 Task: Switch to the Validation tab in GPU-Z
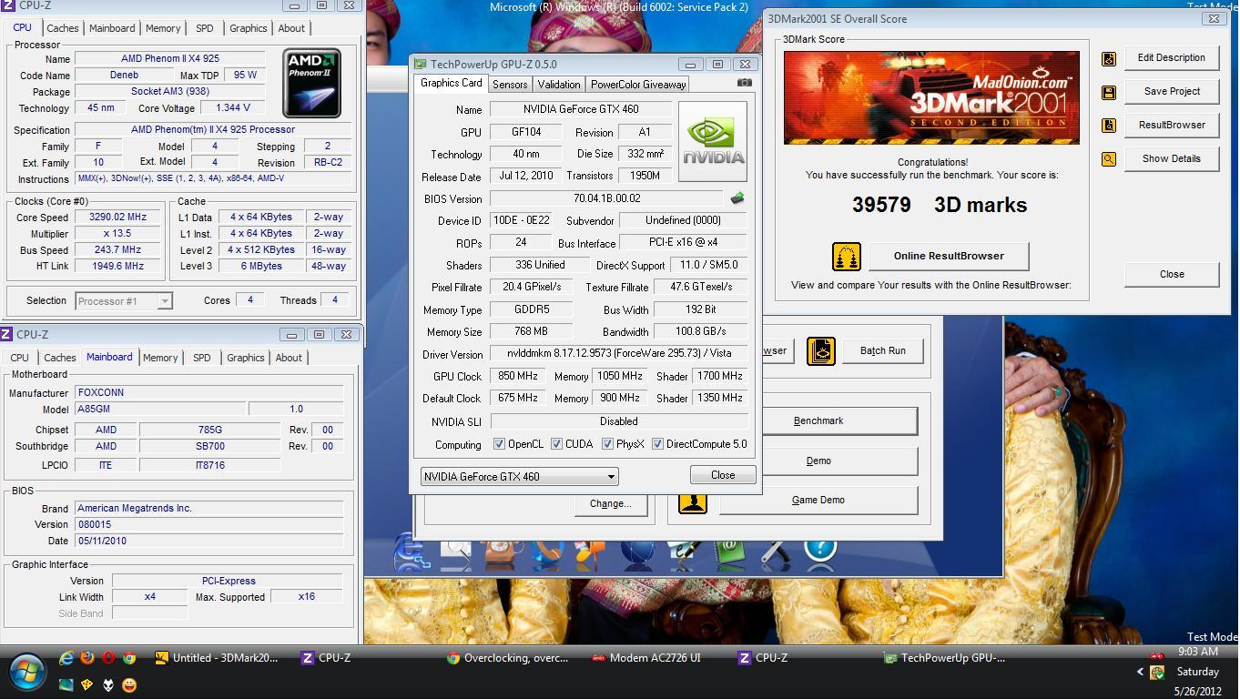tap(559, 84)
